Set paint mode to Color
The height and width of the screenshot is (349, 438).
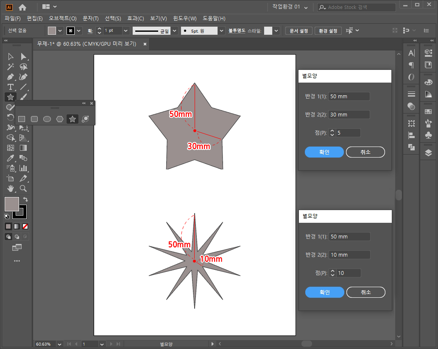8,226
